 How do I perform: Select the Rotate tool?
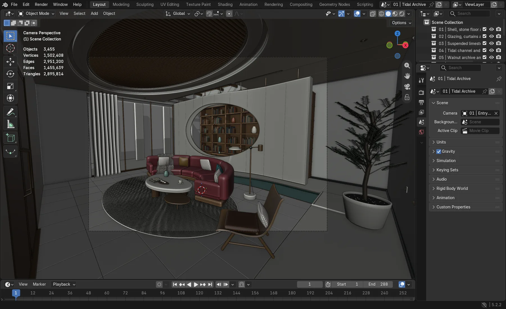coord(10,74)
